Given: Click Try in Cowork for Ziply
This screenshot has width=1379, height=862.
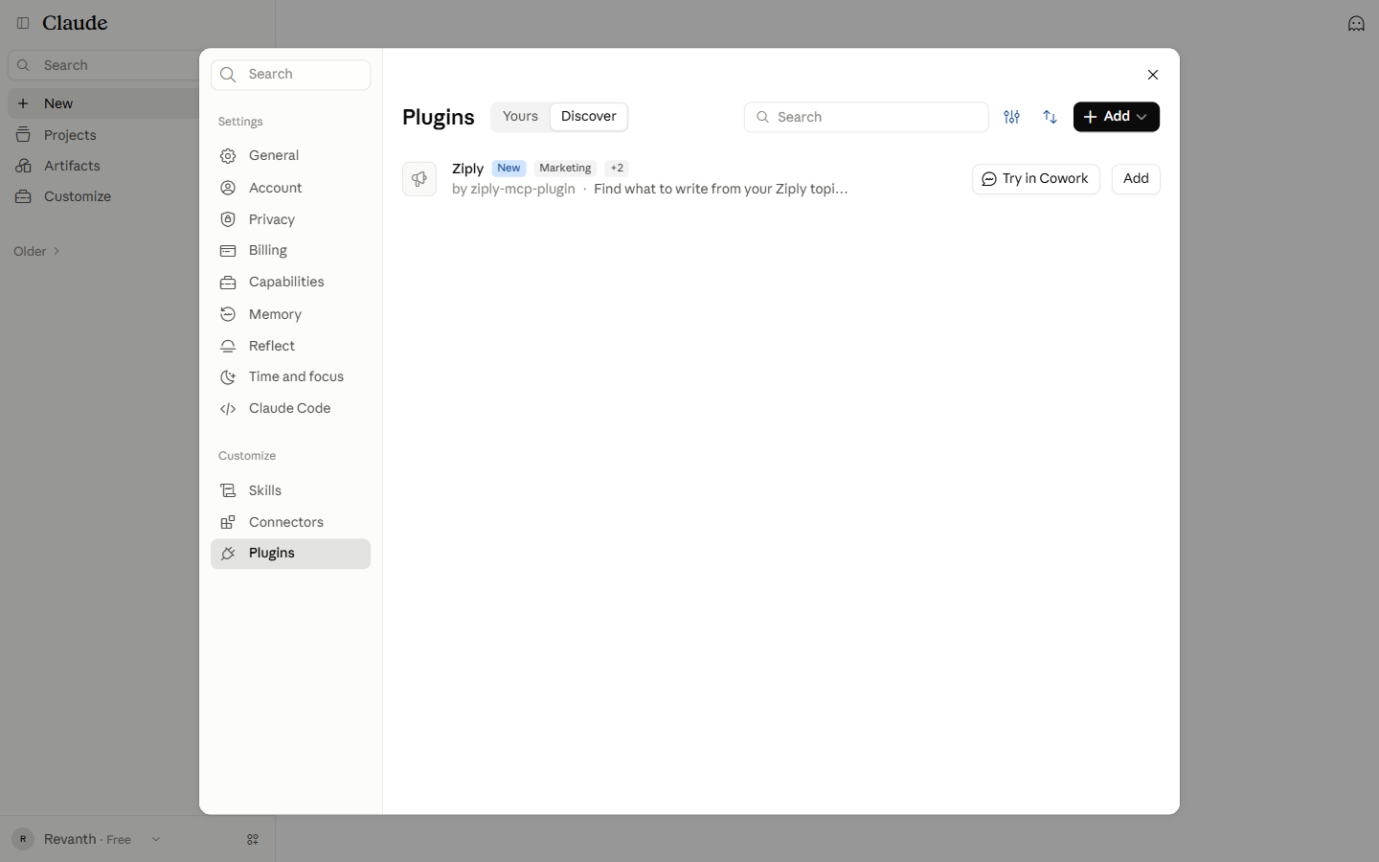Looking at the screenshot, I should [x=1035, y=179].
